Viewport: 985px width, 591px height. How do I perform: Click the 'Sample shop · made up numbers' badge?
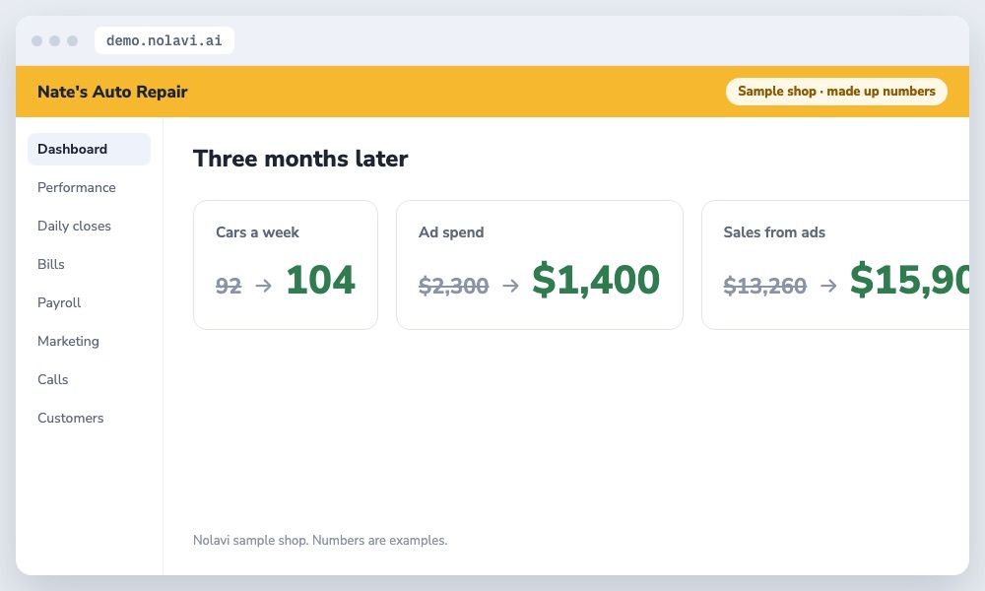[836, 91]
